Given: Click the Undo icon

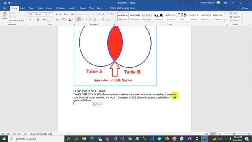Looking at the screenshot, I should click(9, 3).
